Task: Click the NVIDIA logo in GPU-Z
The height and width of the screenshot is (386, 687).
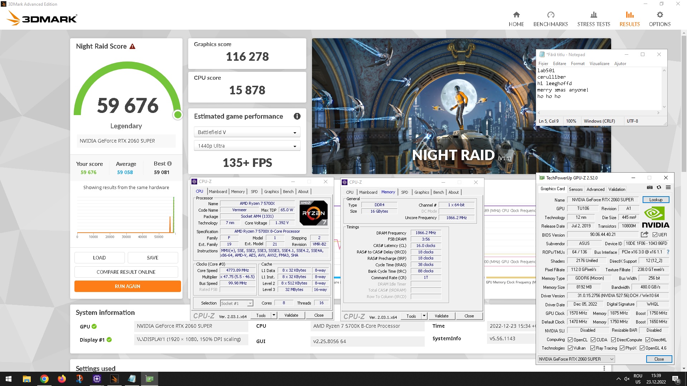Action: 655,217
